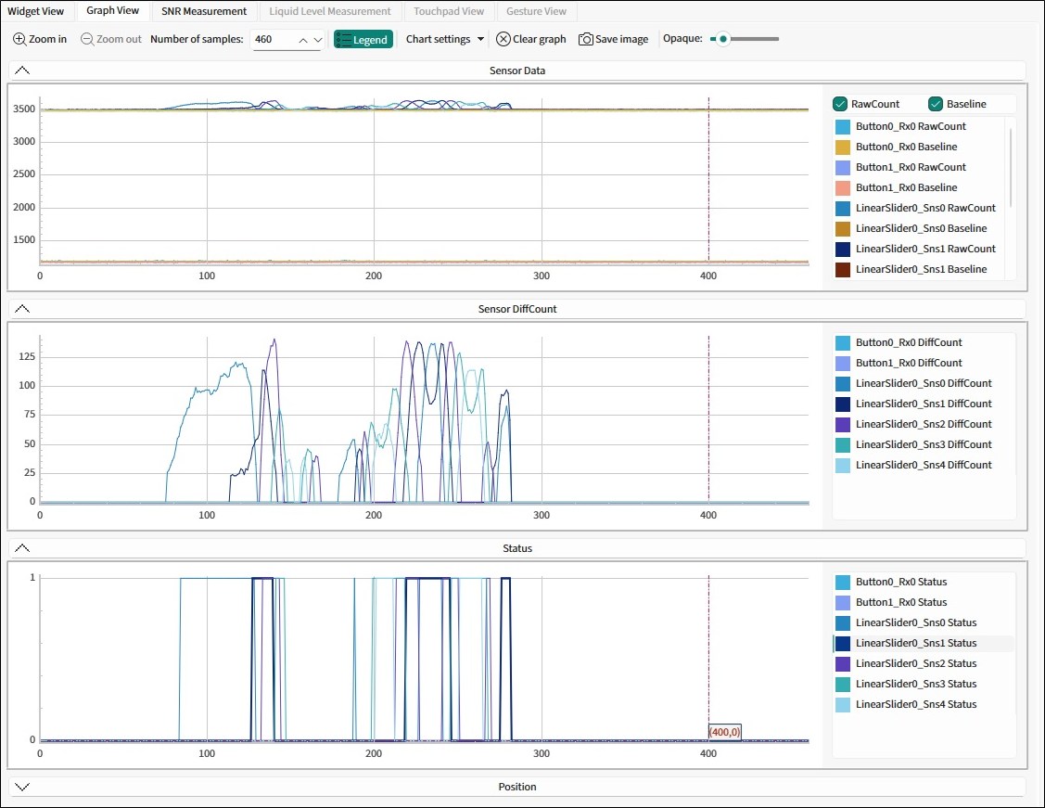Expand the Position panel
1045x808 pixels.
pyautogui.click(x=23, y=787)
